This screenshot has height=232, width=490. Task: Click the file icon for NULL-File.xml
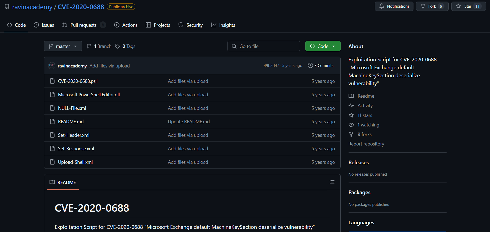52,108
